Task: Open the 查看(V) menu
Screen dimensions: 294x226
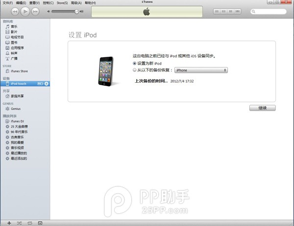Action: (34, 3)
